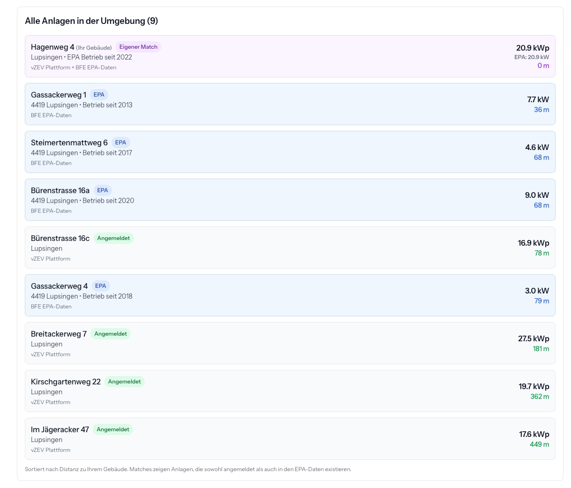The image size is (571, 488).
Task: Select the Im Jägeracker 47 address
Action: 59,429
